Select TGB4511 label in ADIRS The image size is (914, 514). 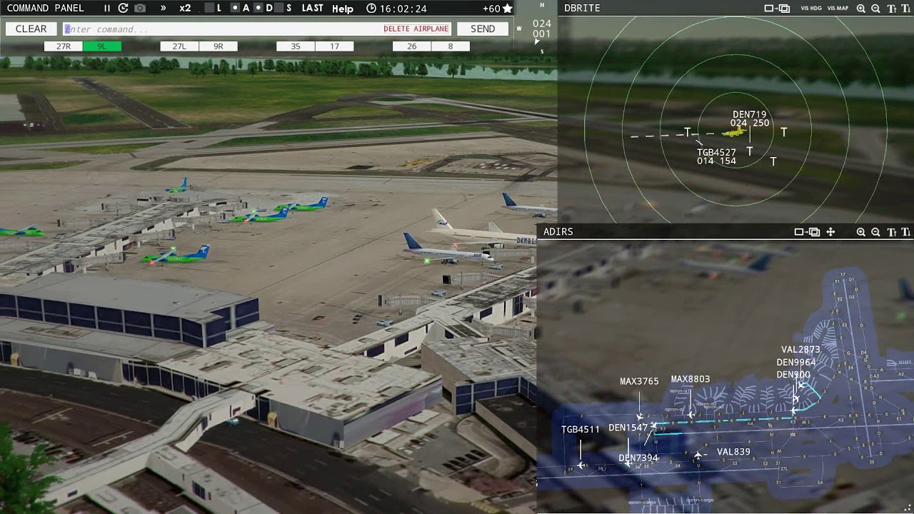pyautogui.click(x=581, y=429)
